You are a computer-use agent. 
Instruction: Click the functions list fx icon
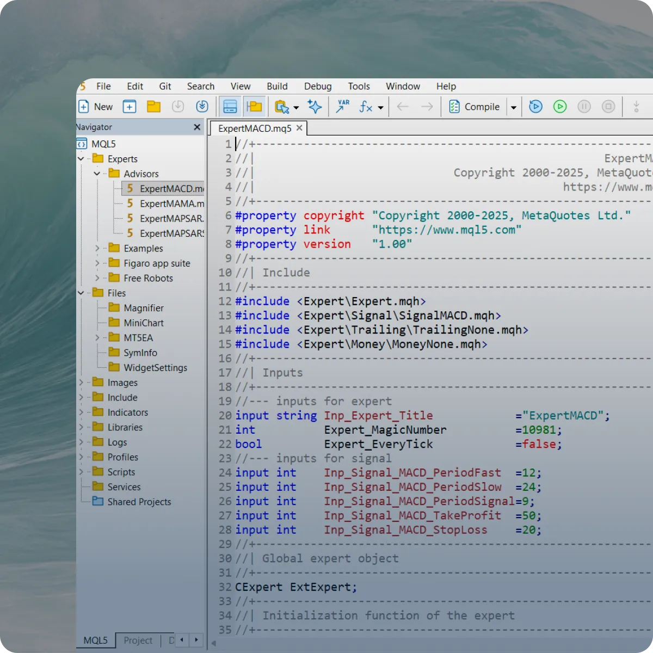click(x=366, y=107)
